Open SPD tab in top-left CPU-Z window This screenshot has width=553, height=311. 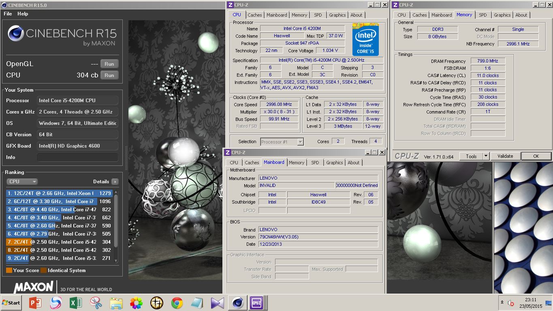(318, 15)
